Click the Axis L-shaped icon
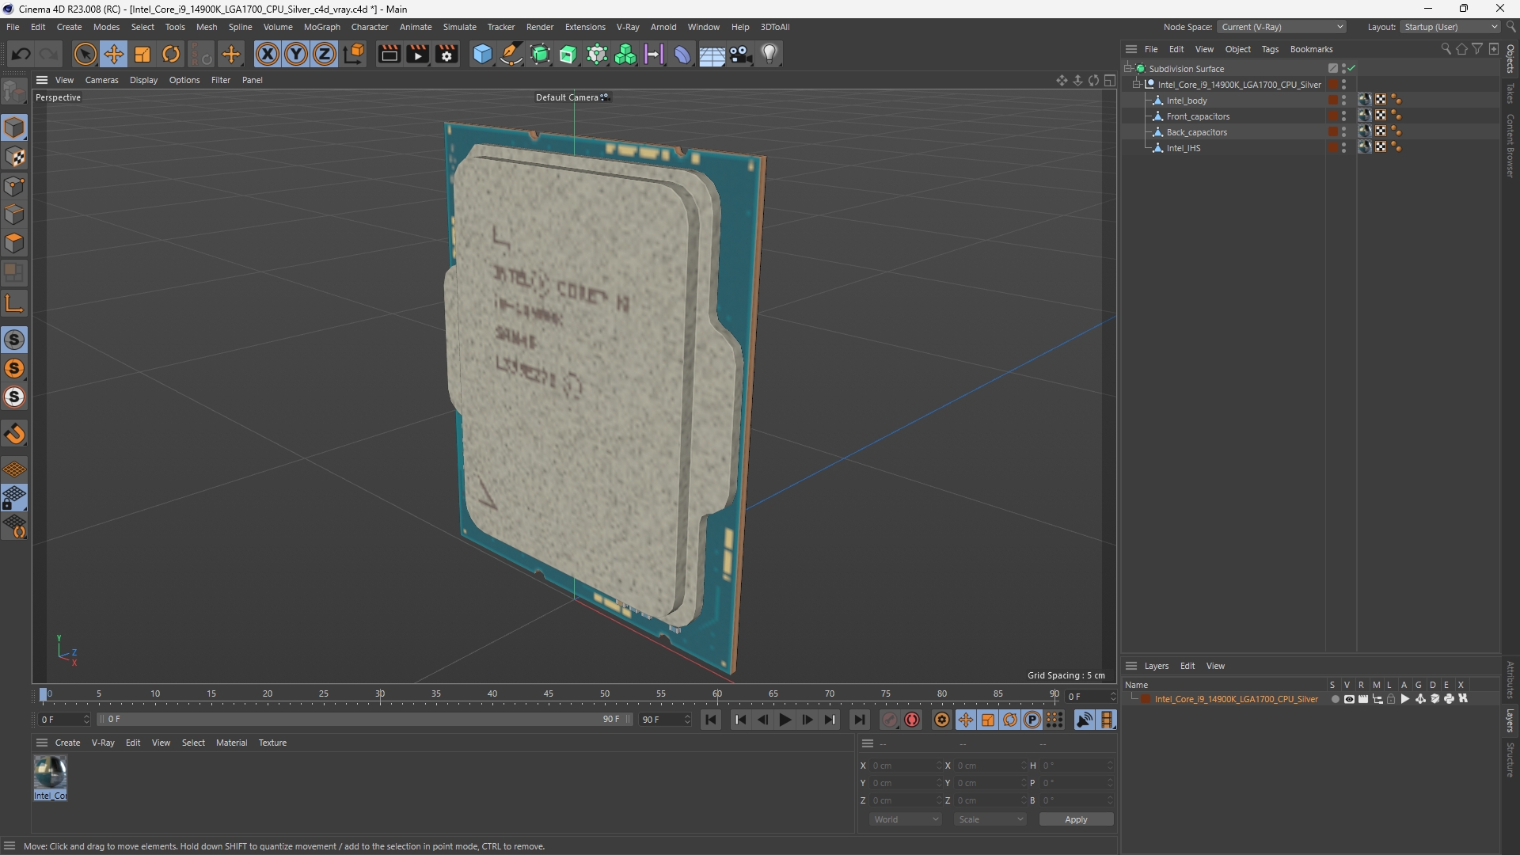 14,303
